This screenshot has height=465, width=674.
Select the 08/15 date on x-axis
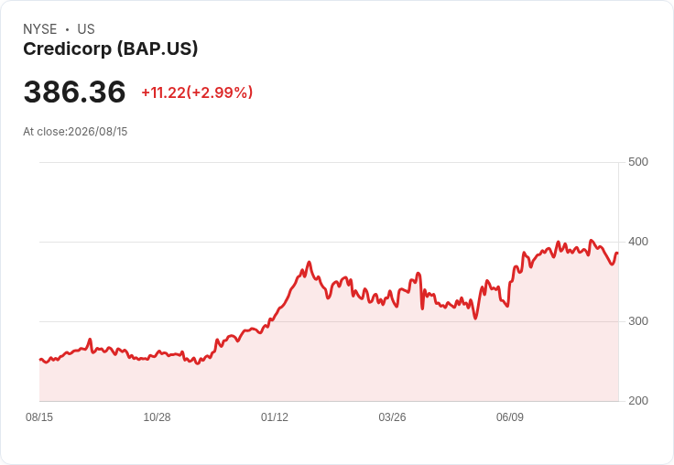[39, 416]
